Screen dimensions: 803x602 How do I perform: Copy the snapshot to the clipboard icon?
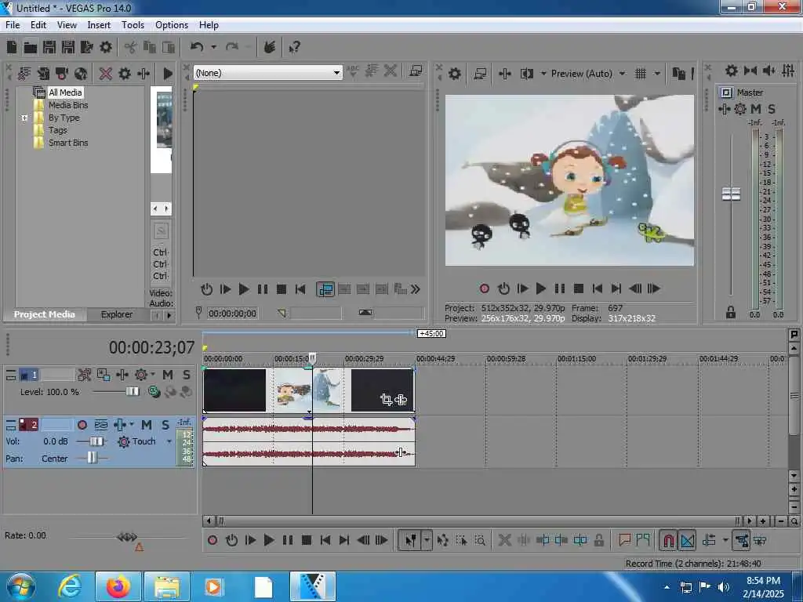point(678,74)
